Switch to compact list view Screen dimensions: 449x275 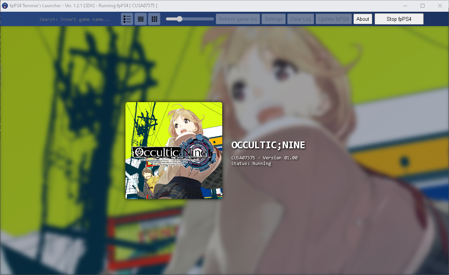pos(141,19)
